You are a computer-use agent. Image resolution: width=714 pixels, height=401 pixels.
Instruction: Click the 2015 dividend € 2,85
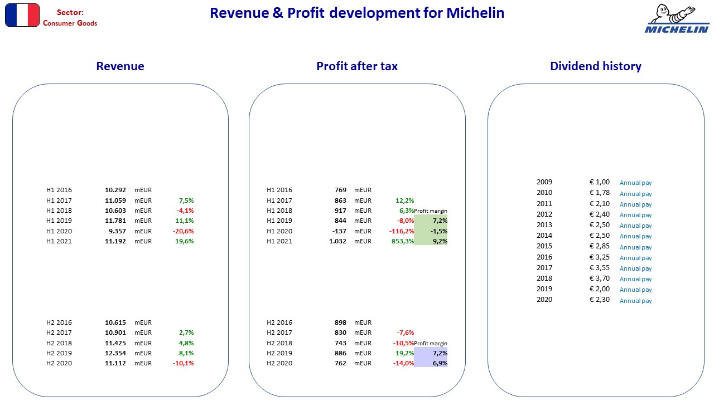coord(600,246)
